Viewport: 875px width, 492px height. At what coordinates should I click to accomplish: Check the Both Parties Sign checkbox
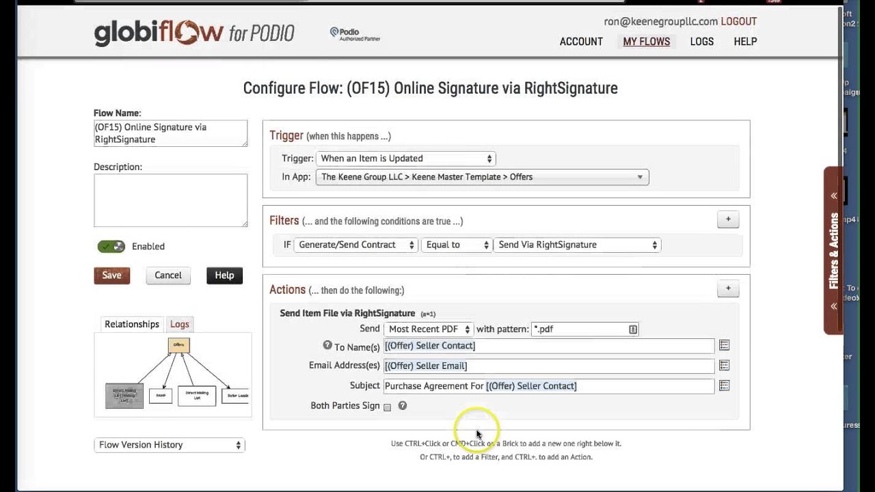(388, 407)
